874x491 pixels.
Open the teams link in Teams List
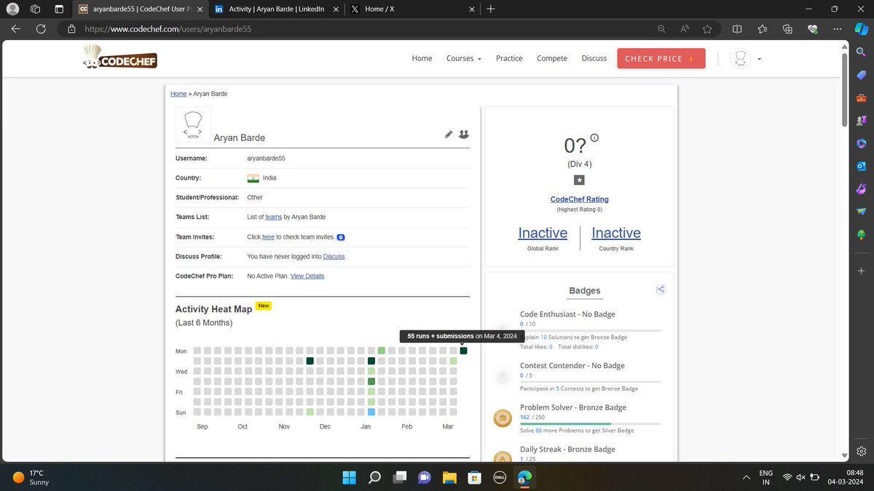tap(273, 217)
